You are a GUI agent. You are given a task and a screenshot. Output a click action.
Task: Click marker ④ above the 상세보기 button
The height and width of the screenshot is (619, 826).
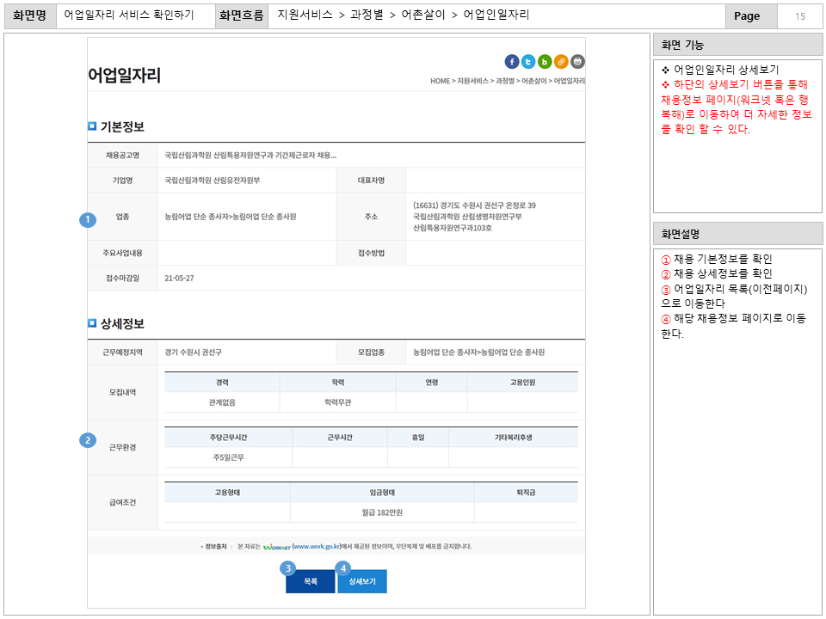click(x=342, y=567)
